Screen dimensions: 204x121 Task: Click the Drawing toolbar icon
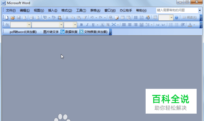click(x=148, y=18)
